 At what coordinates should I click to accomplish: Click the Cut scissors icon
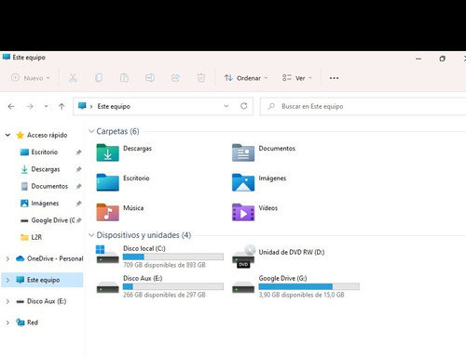coord(73,78)
